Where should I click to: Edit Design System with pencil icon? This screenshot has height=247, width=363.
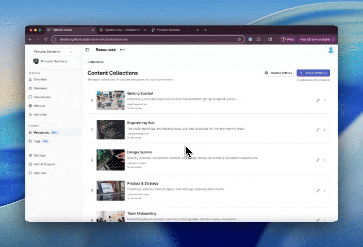tap(318, 160)
